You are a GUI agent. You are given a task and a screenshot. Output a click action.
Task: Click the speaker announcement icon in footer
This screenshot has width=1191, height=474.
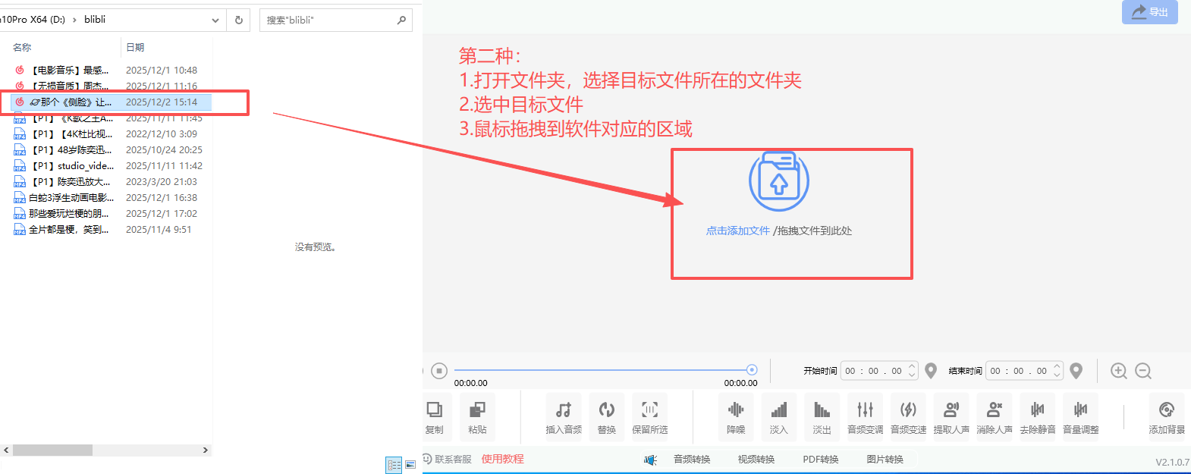pyautogui.click(x=650, y=460)
